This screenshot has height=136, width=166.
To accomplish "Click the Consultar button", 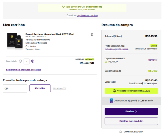I will (x=40, y=88).
